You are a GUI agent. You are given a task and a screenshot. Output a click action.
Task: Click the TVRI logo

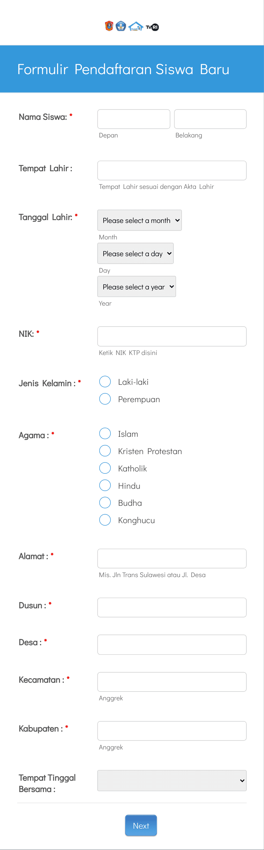click(152, 27)
